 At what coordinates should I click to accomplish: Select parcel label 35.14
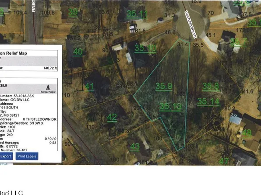tap(208, 101)
